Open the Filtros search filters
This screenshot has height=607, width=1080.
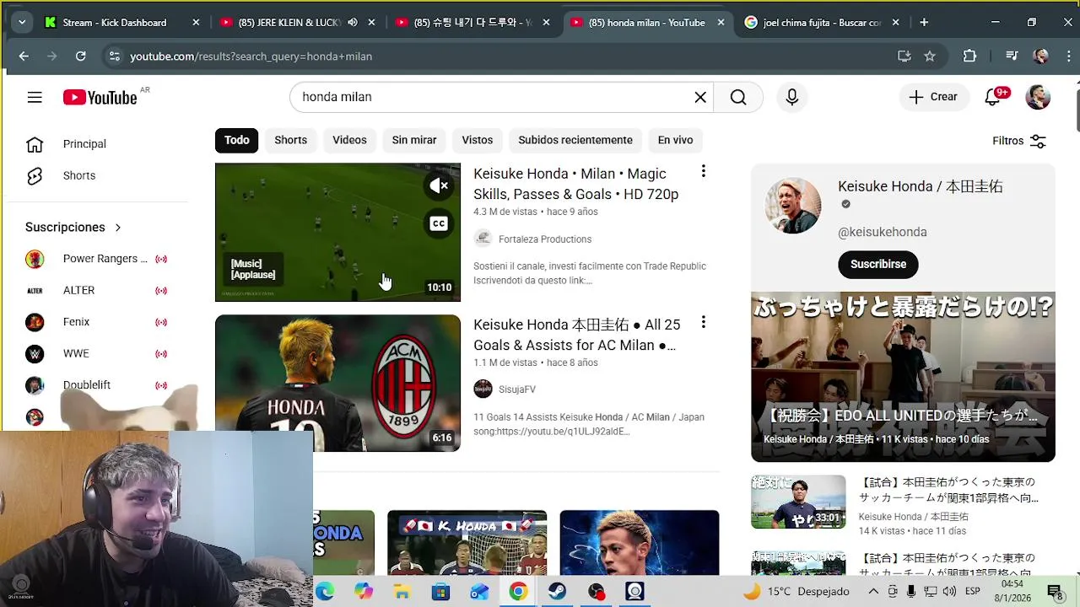[x=1019, y=141]
